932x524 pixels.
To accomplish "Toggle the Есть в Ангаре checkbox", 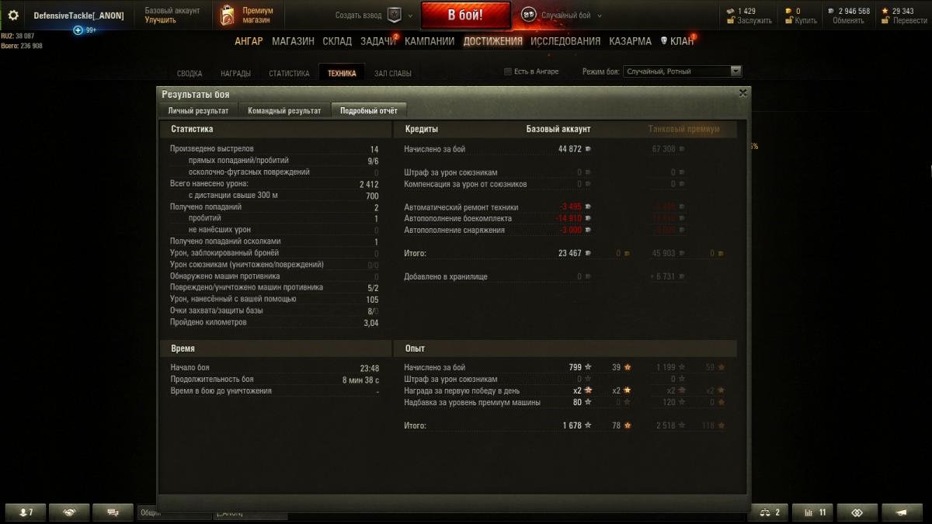I will (508, 71).
